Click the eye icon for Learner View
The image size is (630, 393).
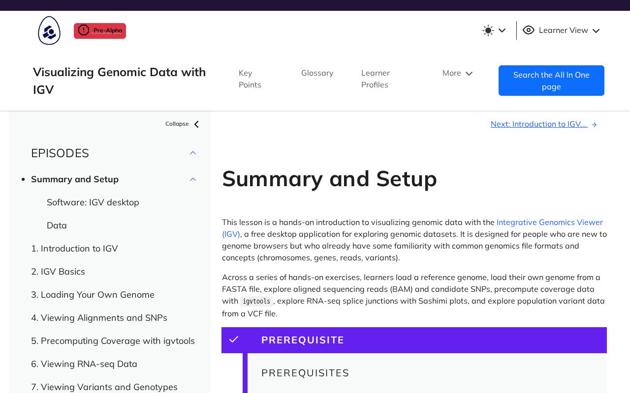tap(529, 30)
